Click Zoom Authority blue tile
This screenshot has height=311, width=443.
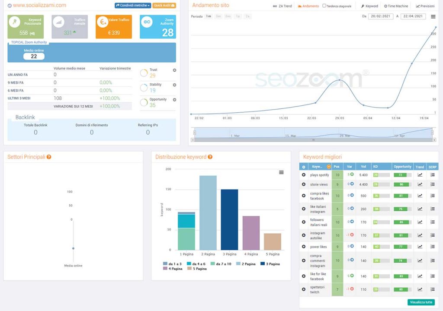tap(158, 27)
